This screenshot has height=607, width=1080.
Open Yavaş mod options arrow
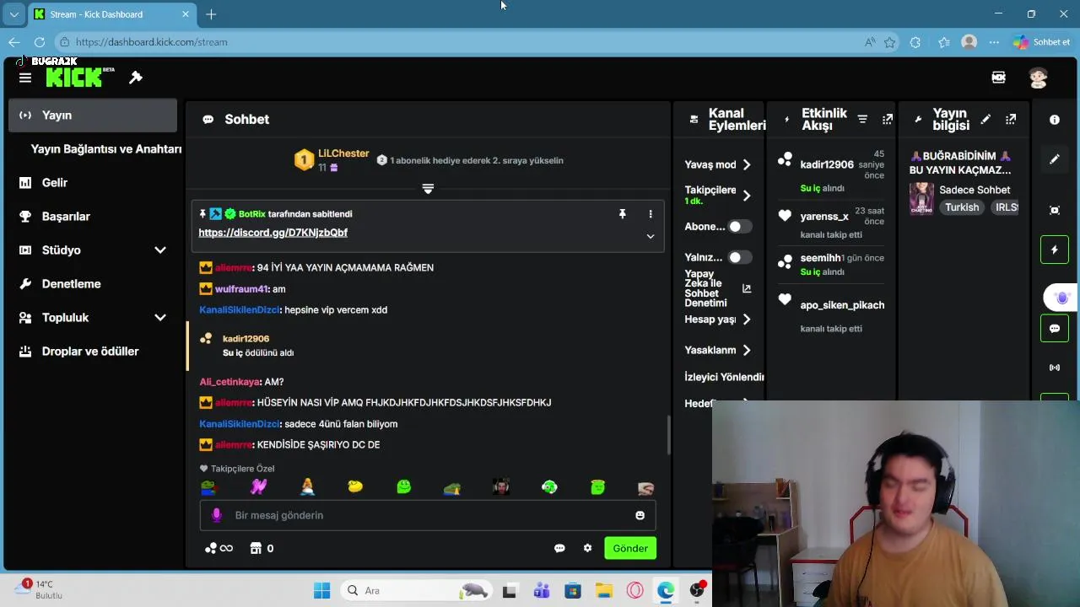pyautogui.click(x=747, y=164)
